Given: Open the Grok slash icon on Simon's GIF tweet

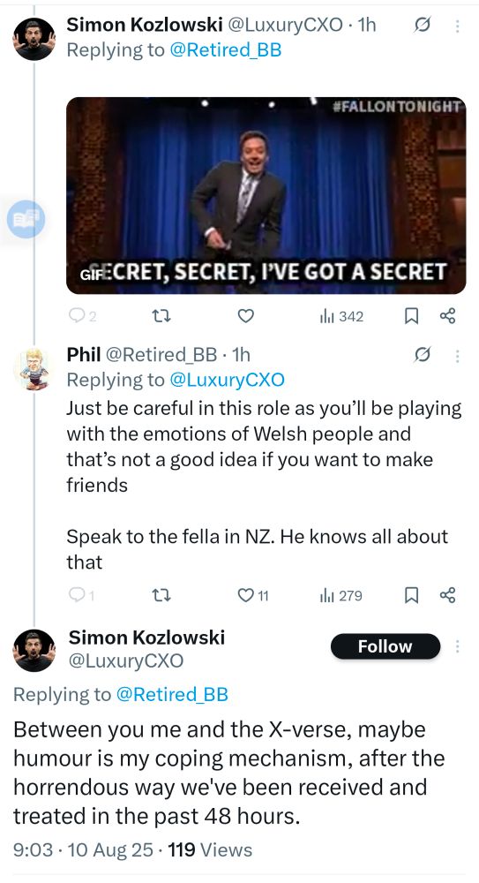Looking at the screenshot, I should (423, 26).
